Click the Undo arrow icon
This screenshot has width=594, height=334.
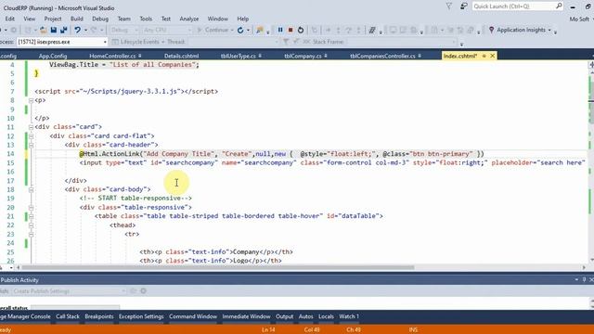click(77, 30)
